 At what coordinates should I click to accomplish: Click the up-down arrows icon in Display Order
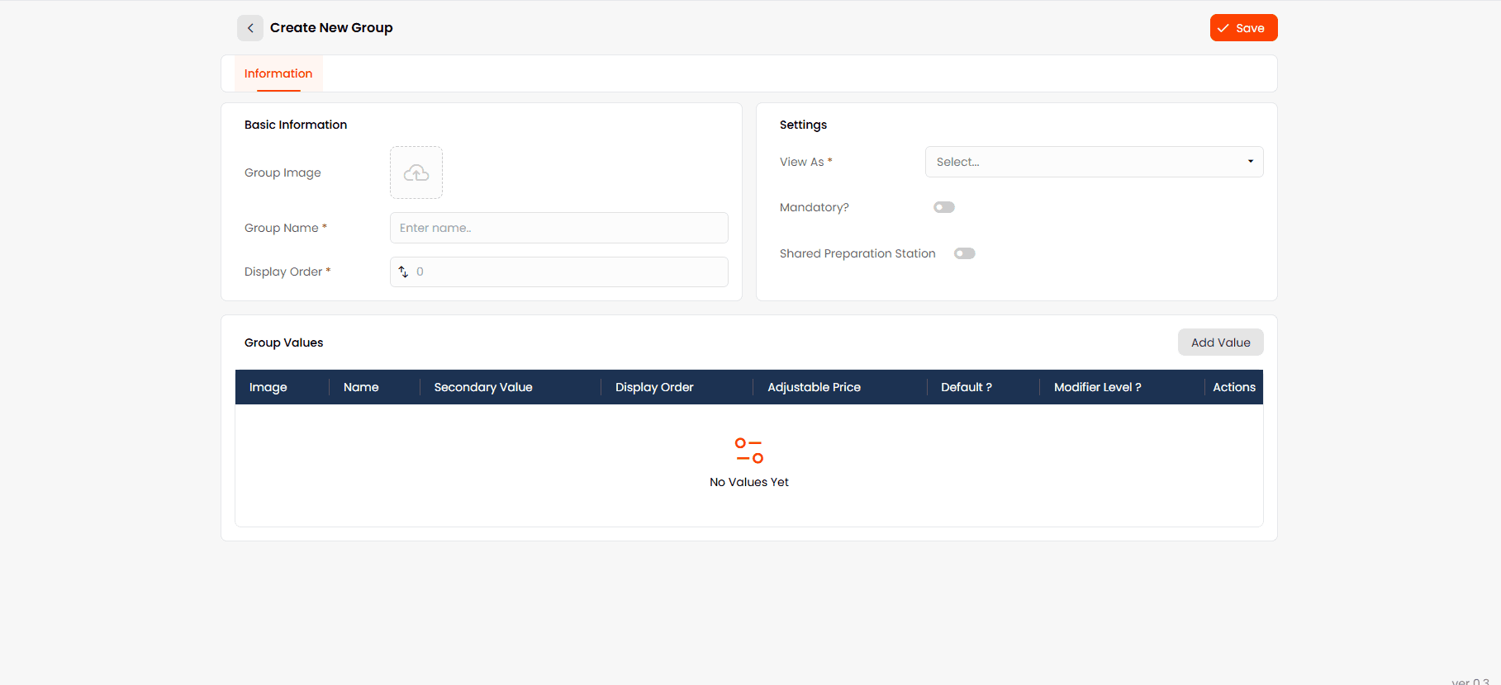404,272
